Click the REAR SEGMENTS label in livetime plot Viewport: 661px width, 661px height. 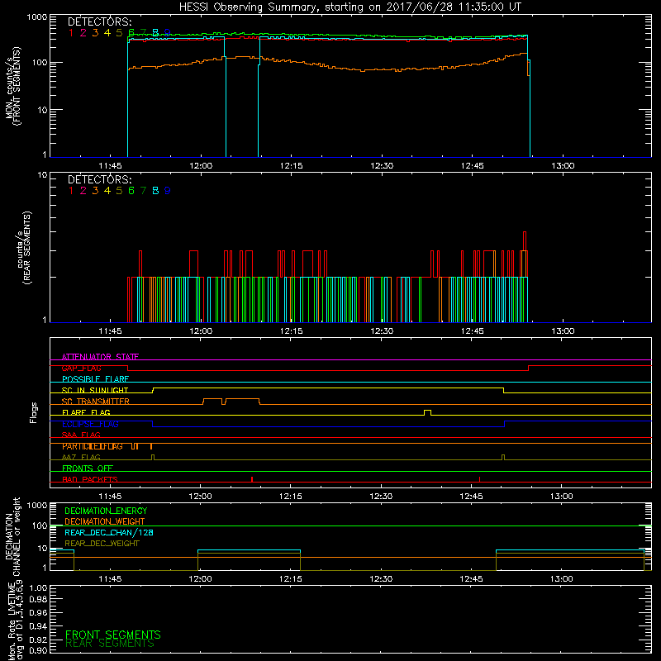(110, 644)
